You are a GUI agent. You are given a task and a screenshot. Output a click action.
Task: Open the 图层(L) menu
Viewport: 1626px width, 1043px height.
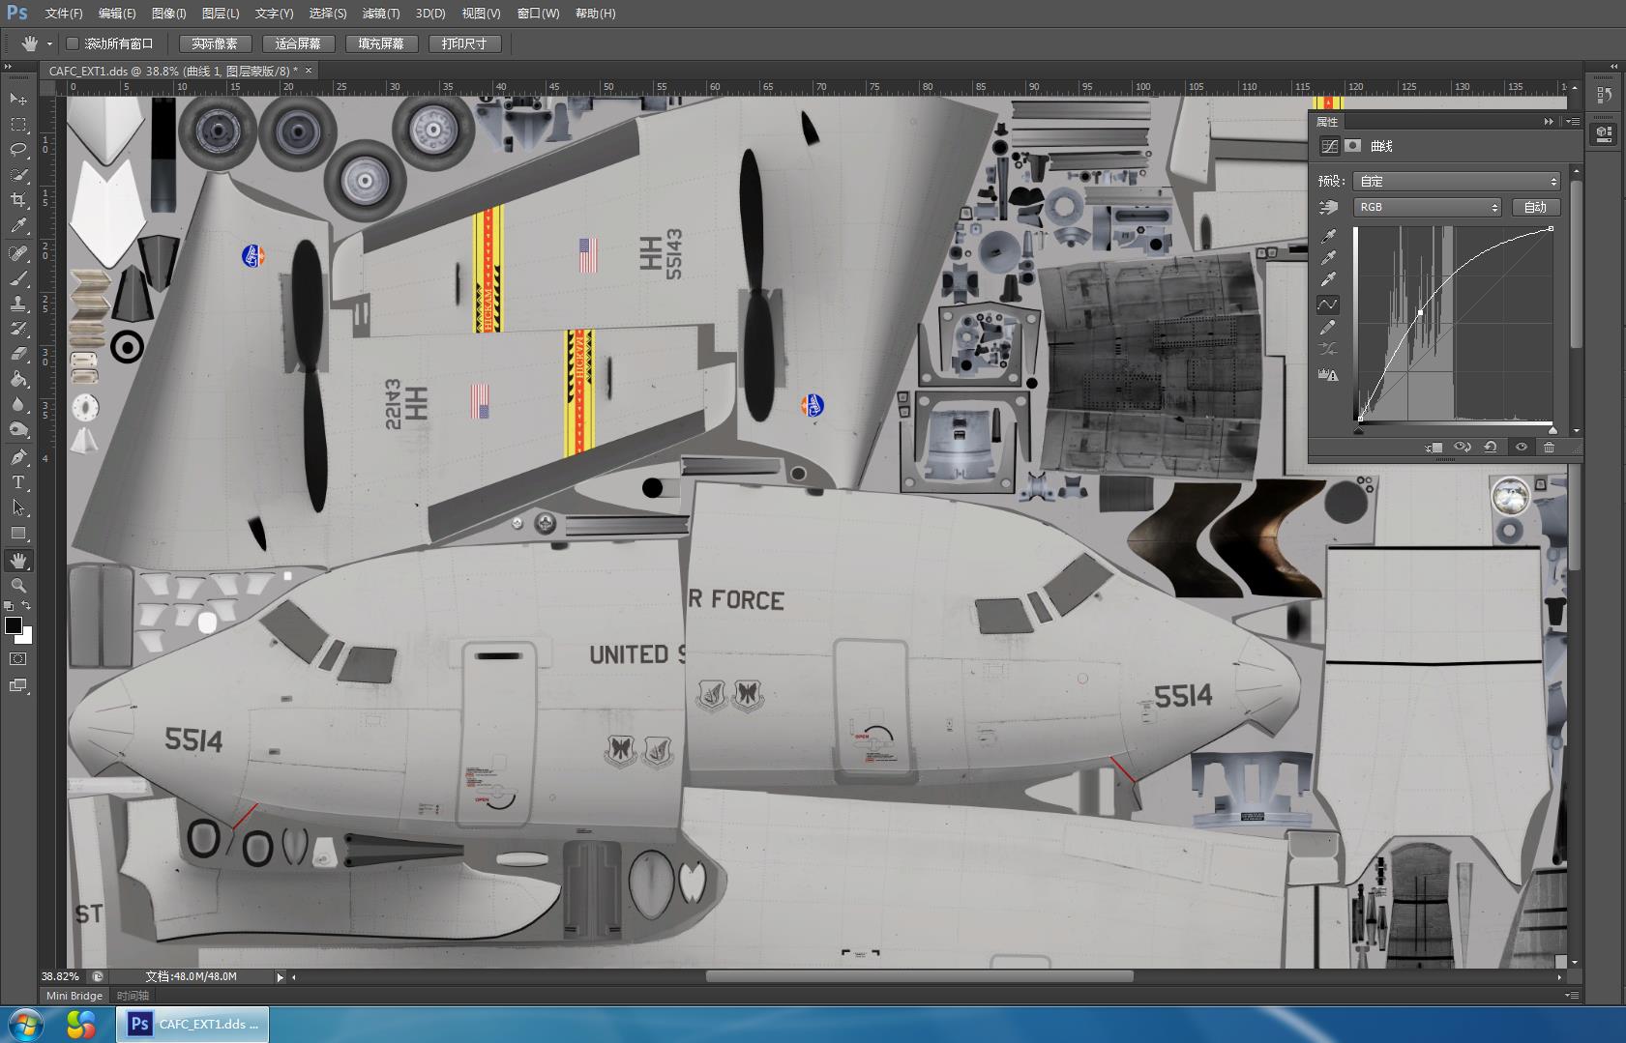tap(221, 14)
